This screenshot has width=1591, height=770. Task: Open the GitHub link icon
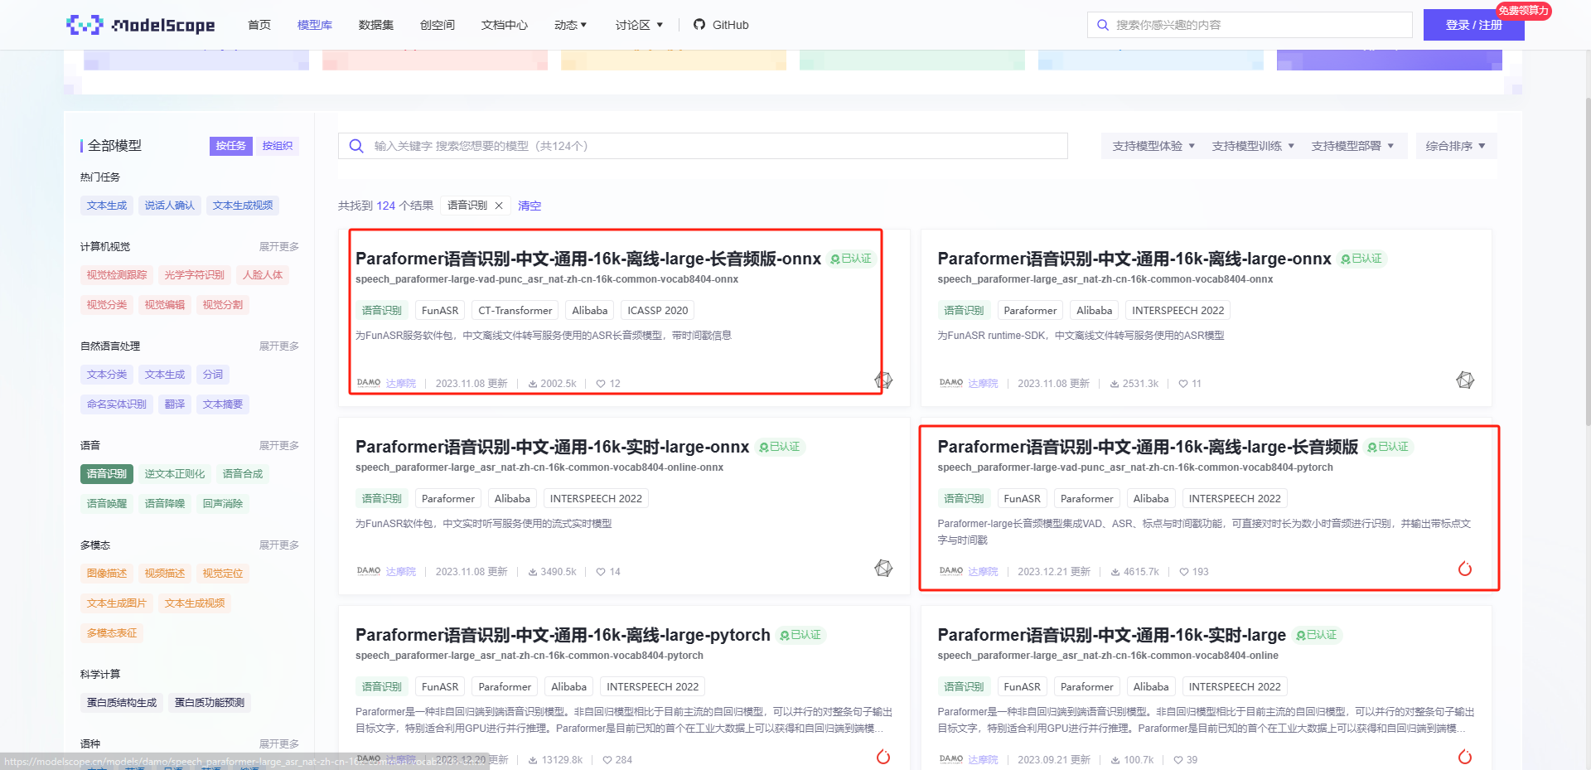coord(699,25)
